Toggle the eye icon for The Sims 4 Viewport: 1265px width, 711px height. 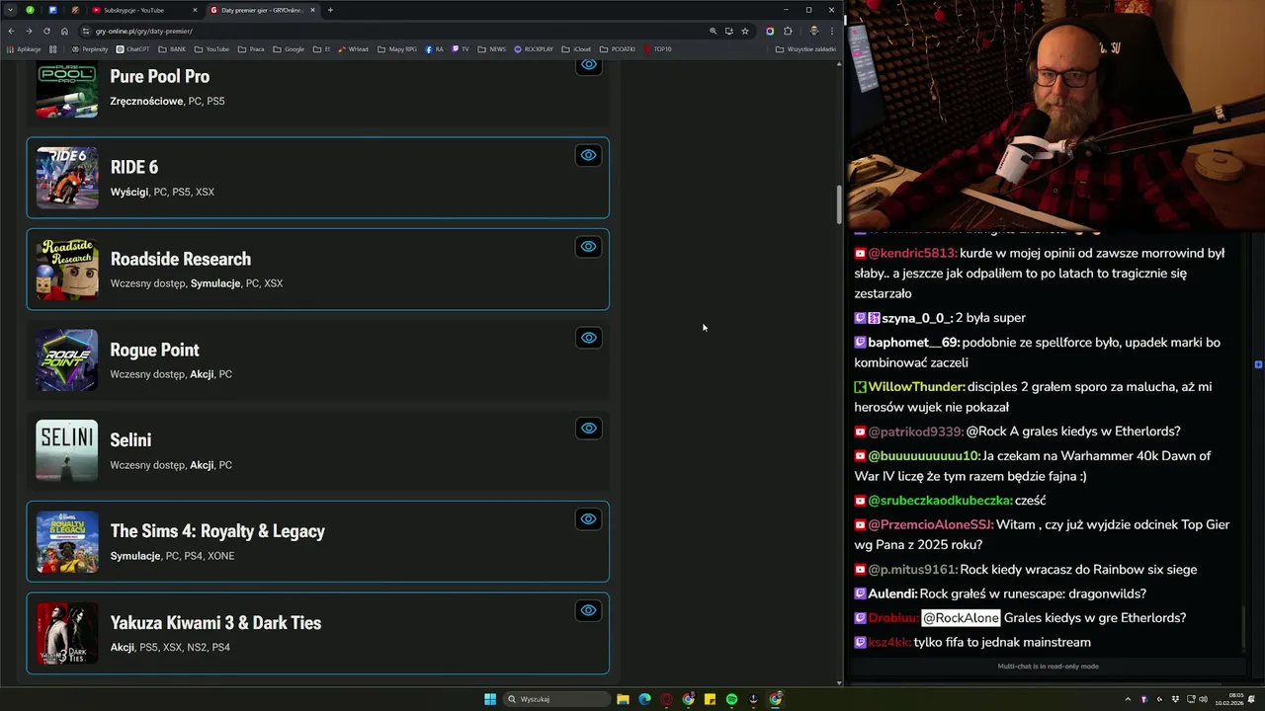pos(588,519)
